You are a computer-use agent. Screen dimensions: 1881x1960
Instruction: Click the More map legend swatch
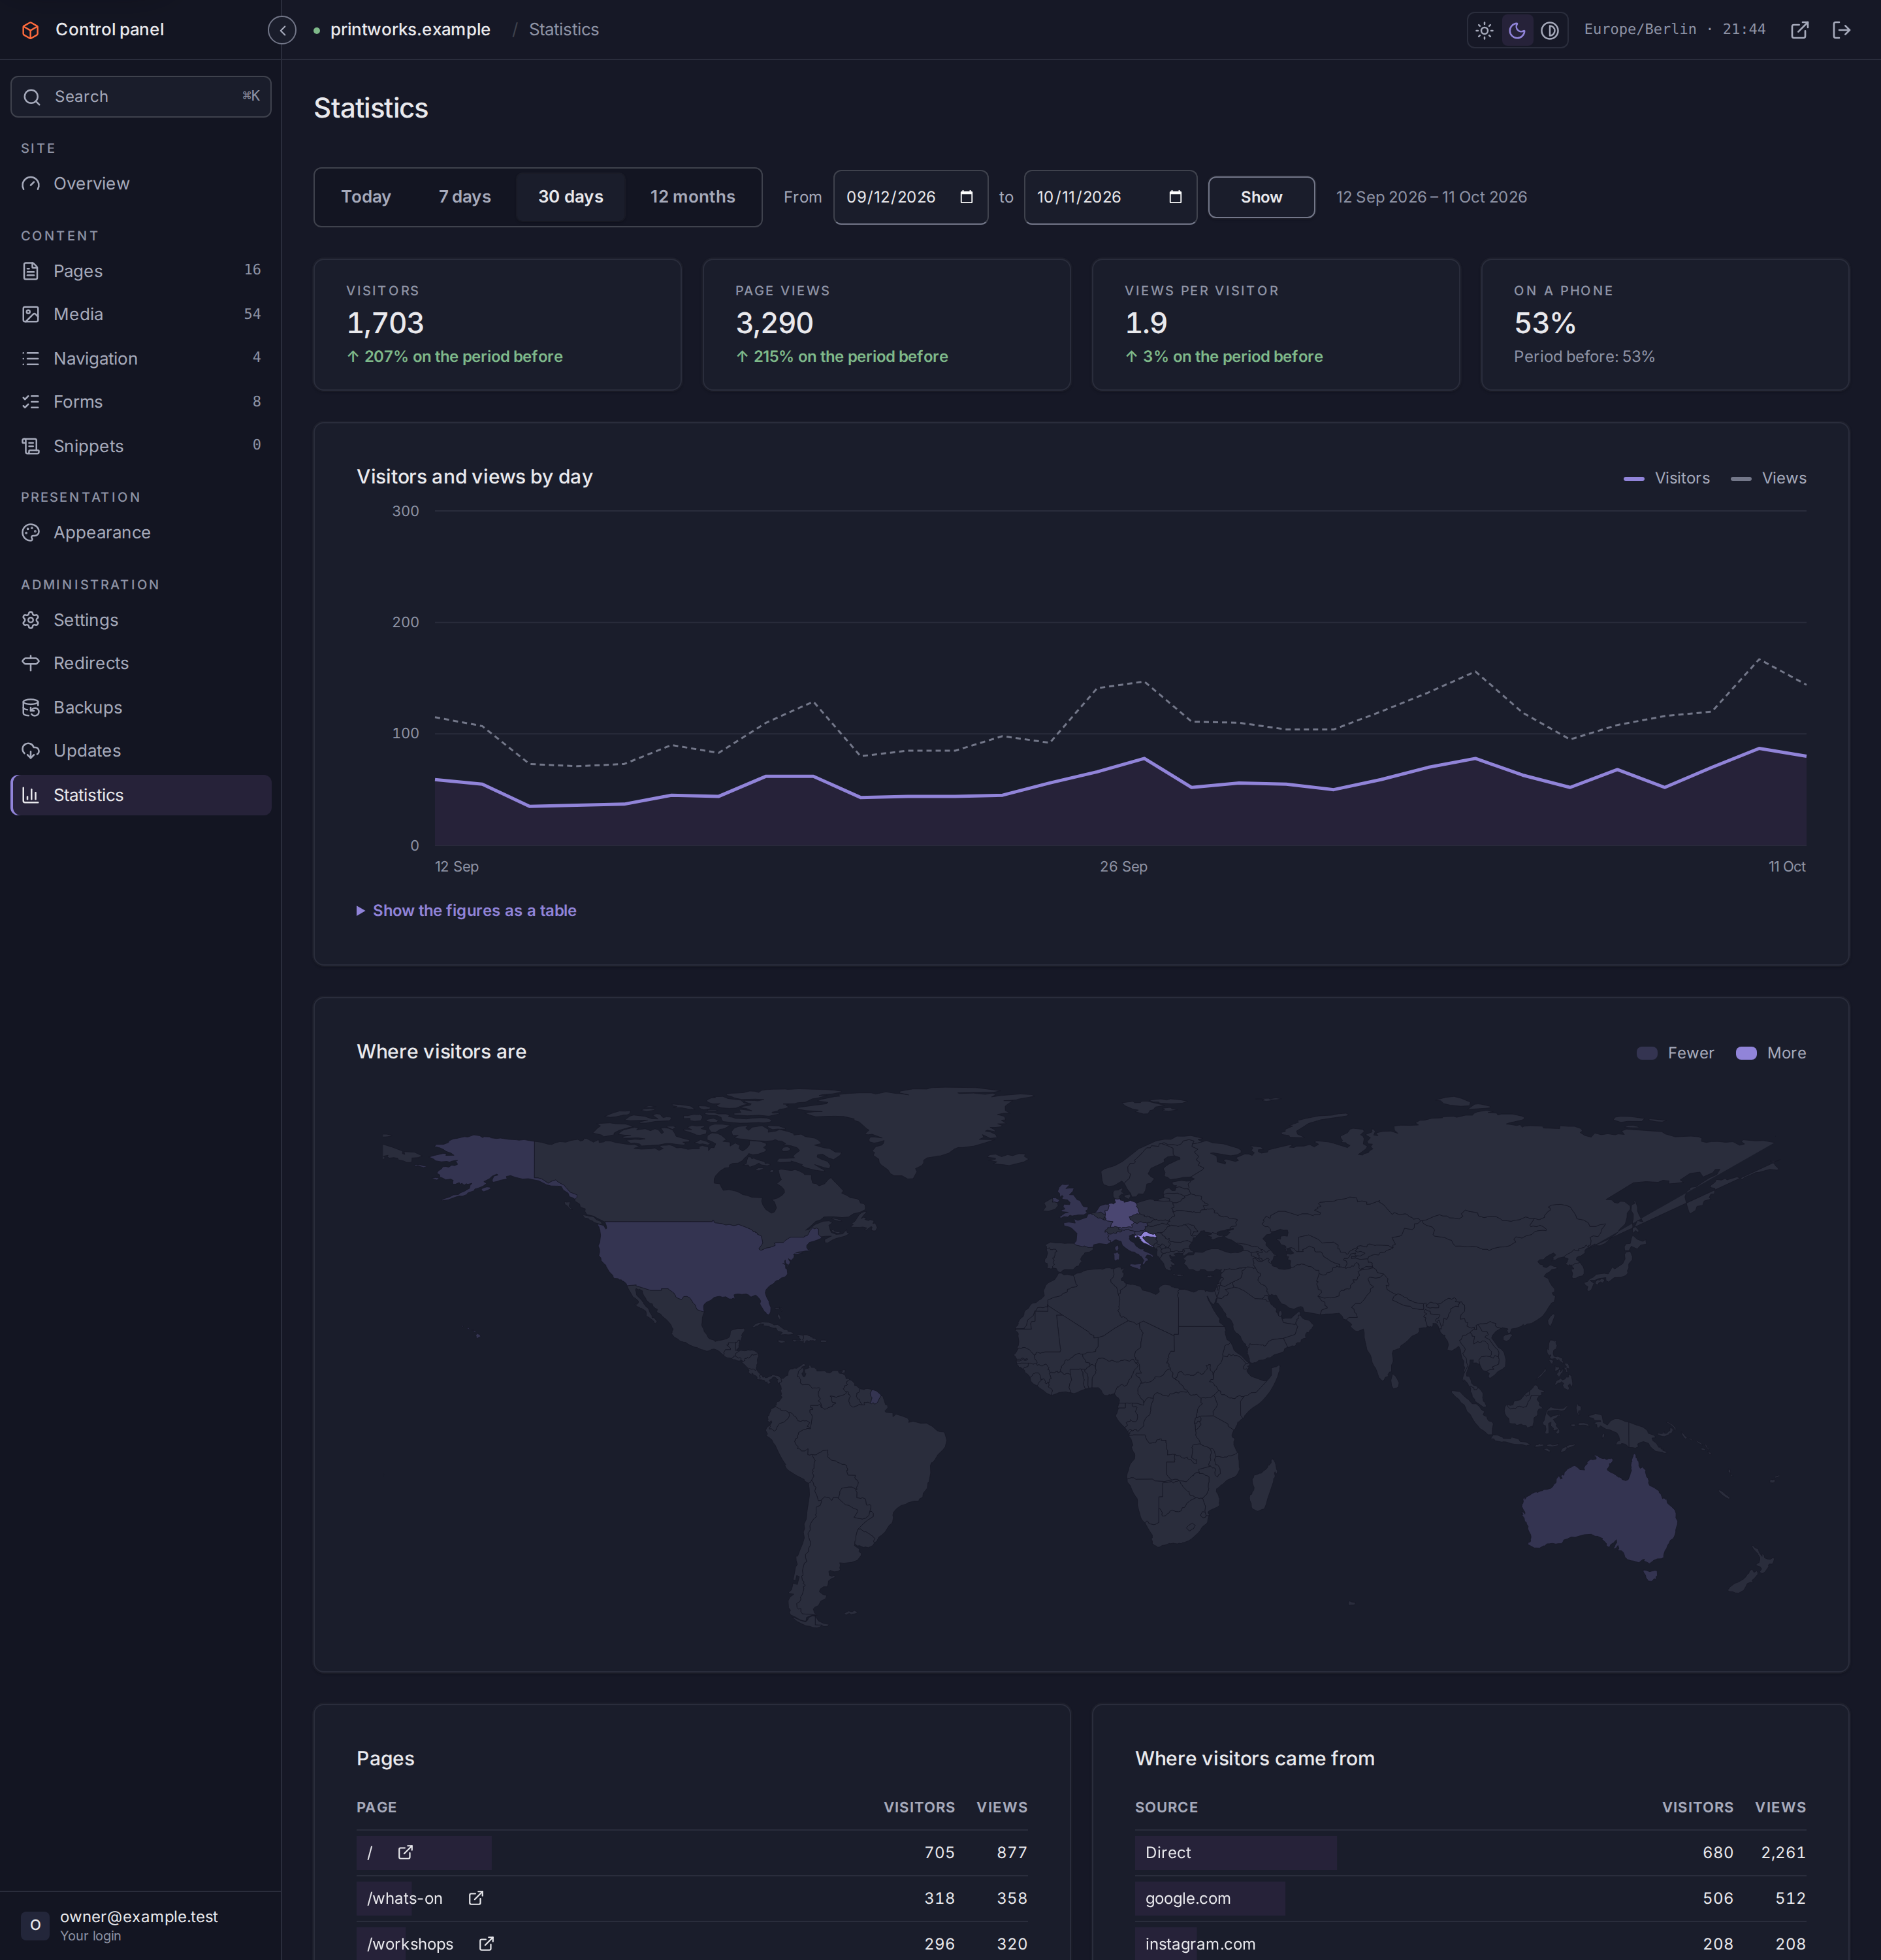tap(1746, 1053)
